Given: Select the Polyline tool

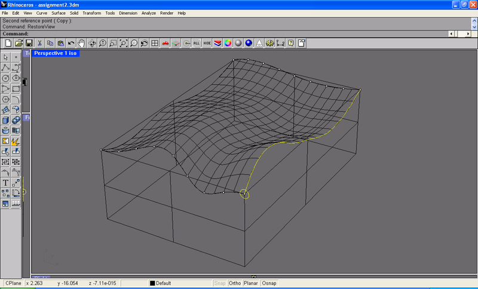Looking at the screenshot, I should (x=5, y=67).
